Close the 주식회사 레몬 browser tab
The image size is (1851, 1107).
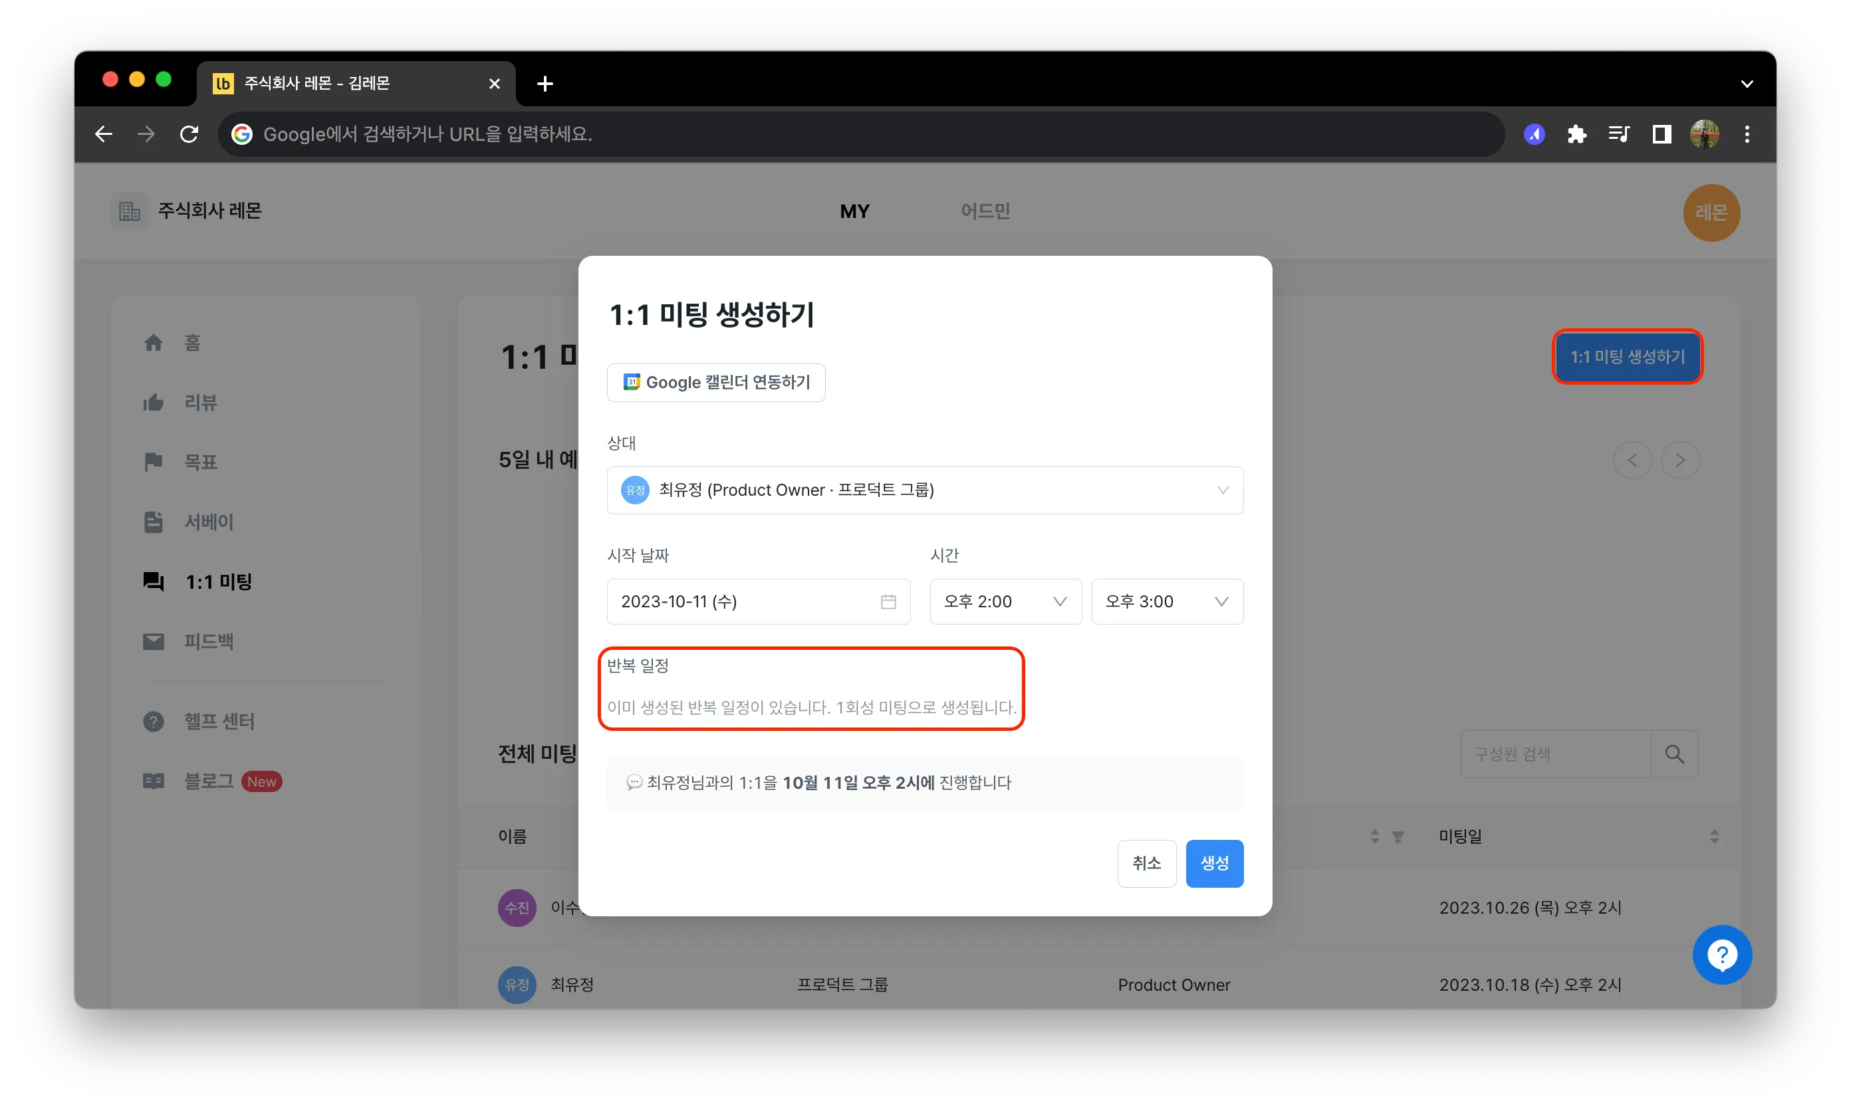click(x=494, y=84)
